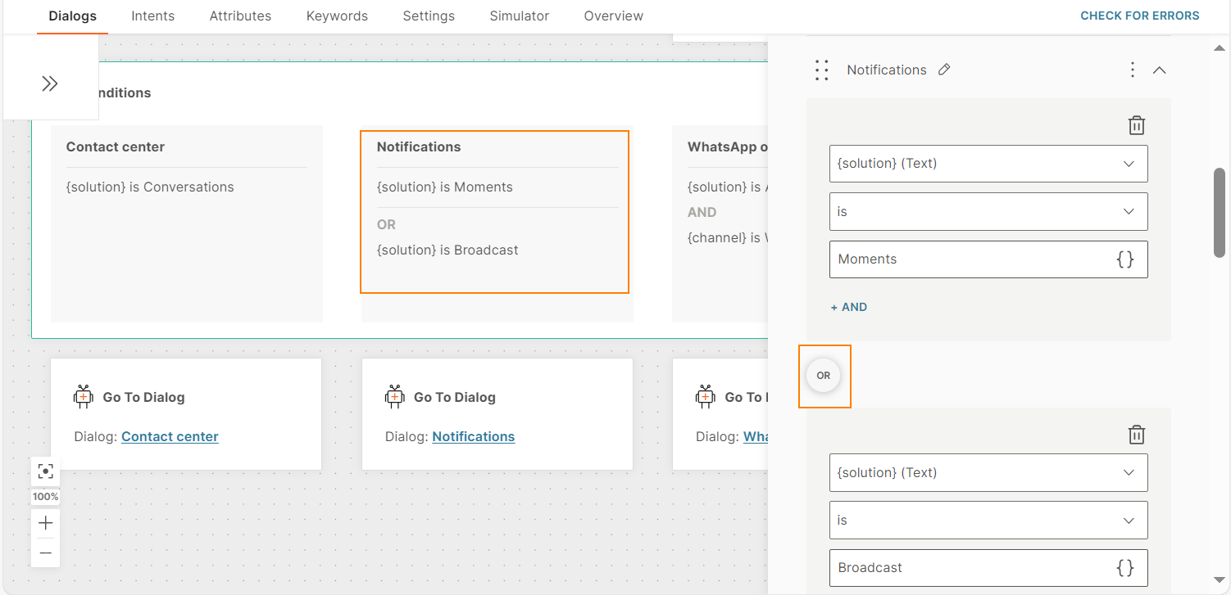Screen dimensions: 1231x595
Task: Collapse the Notifications condition panel
Action: [x=1159, y=70]
